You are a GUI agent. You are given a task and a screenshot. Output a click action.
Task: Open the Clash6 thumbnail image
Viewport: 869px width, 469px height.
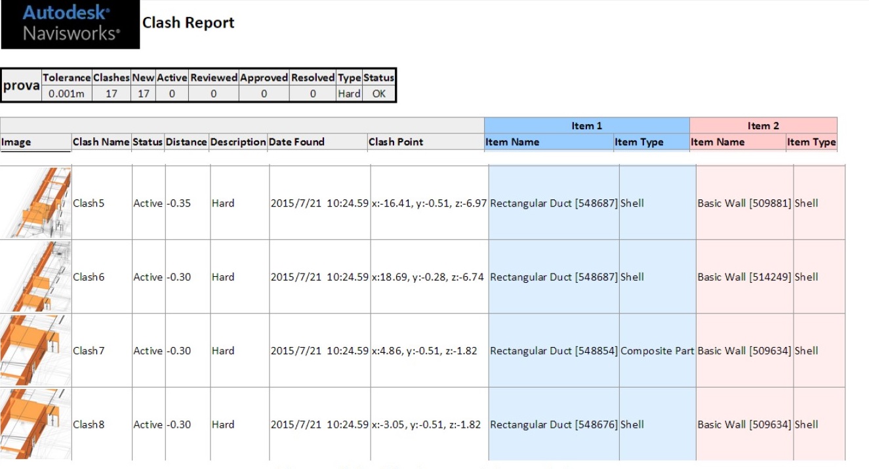coord(36,276)
